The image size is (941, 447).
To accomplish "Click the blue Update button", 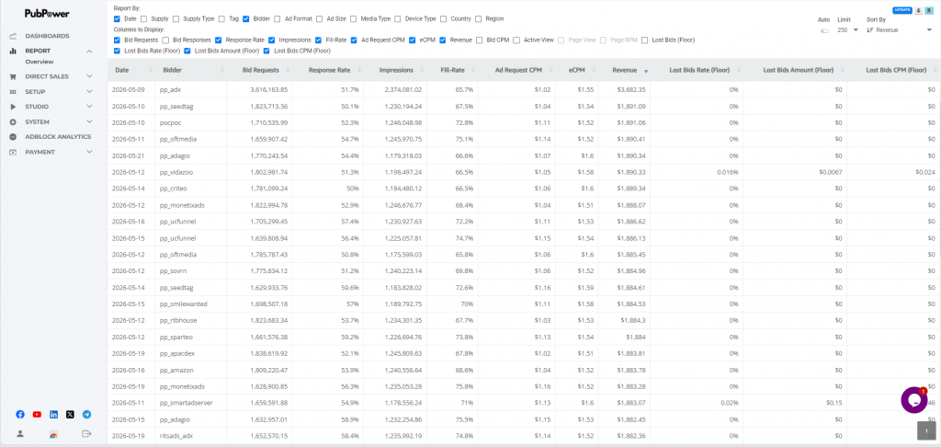I will pyautogui.click(x=902, y=10).
